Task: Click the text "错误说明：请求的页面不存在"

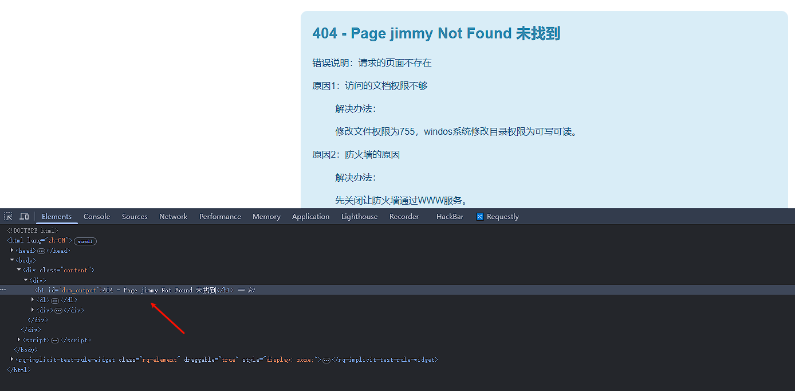Action: tap(372, 63)
